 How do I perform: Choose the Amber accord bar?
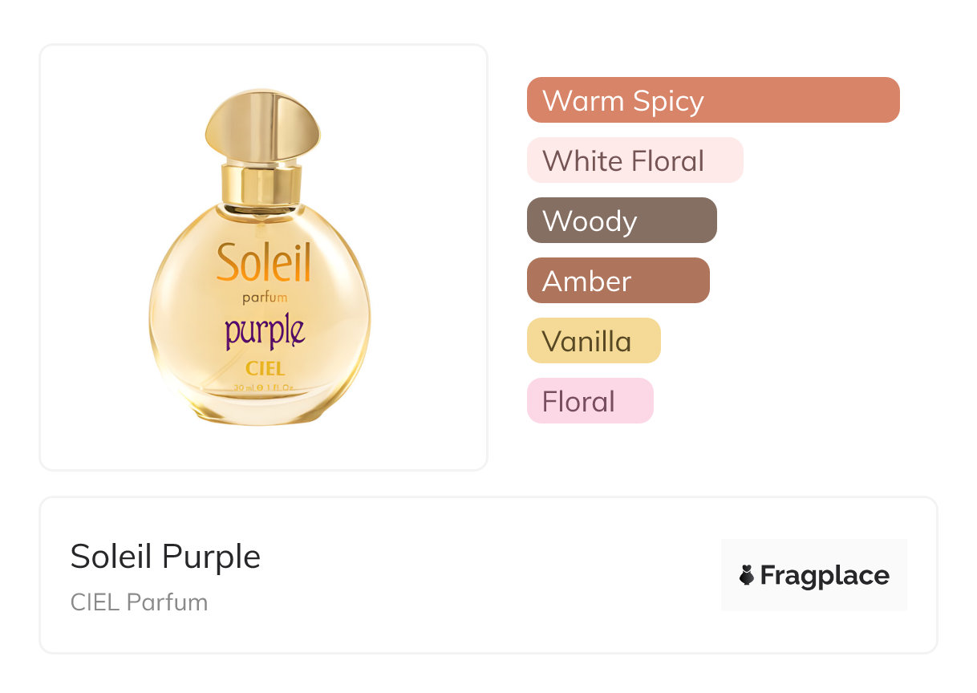(618, 281)
